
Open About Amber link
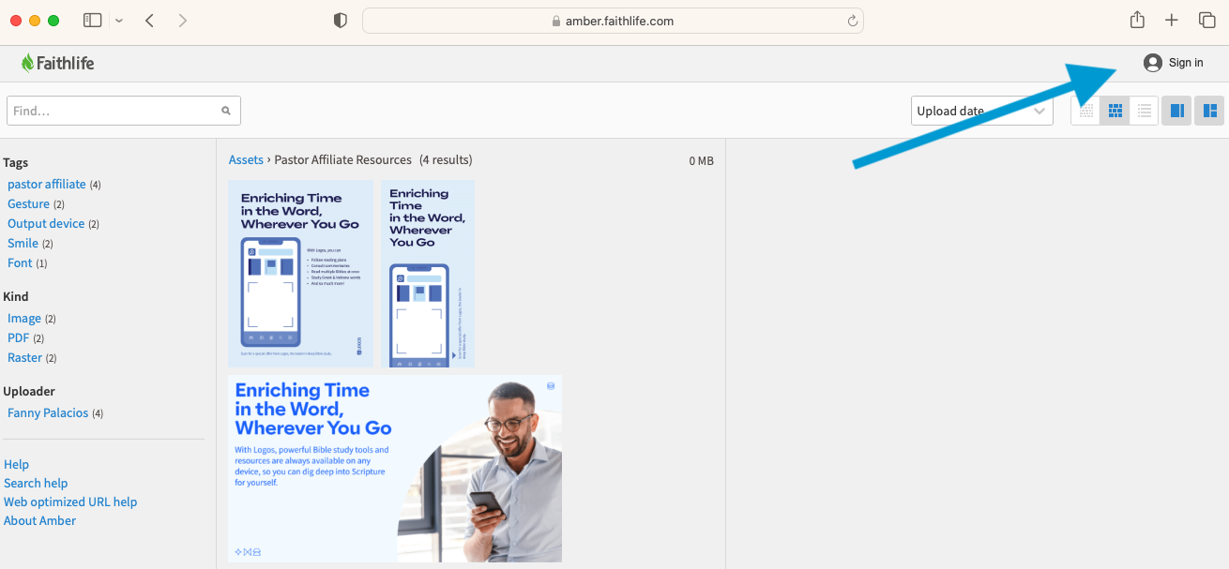pos(39,521)
